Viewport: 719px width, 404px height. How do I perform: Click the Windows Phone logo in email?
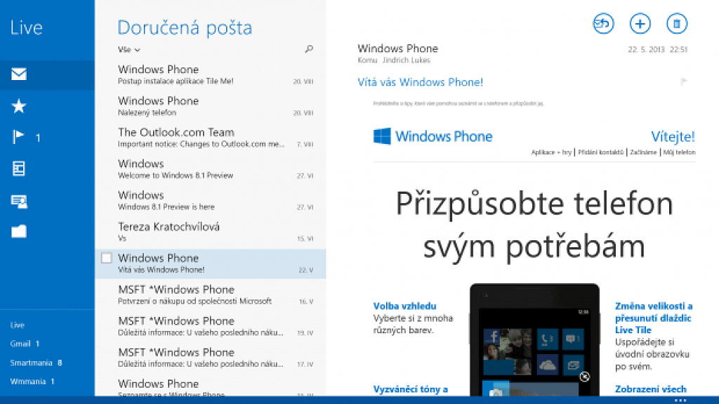[433, 136]
